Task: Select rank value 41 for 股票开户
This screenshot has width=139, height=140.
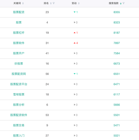Action: coord(47,53)
